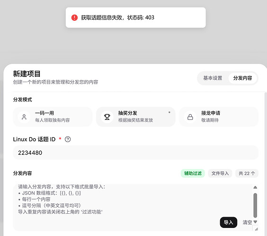Click the red error alert icon

(x=74, y=17)
